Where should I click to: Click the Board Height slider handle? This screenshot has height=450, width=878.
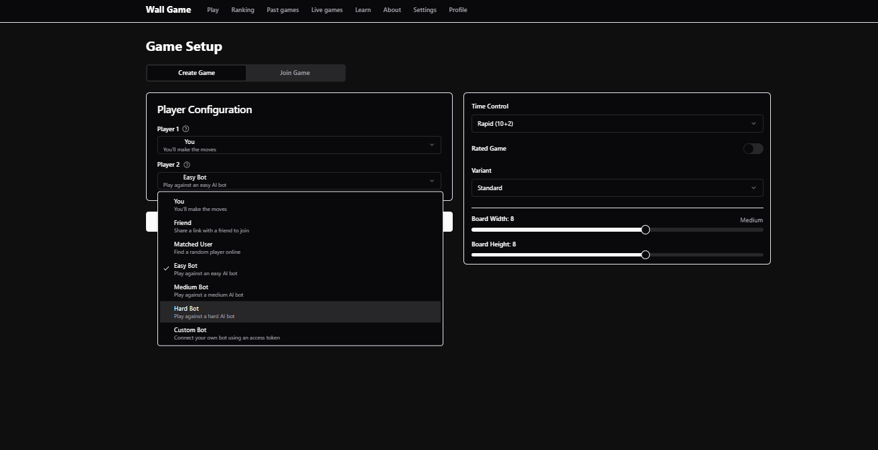tap(645, 255)
